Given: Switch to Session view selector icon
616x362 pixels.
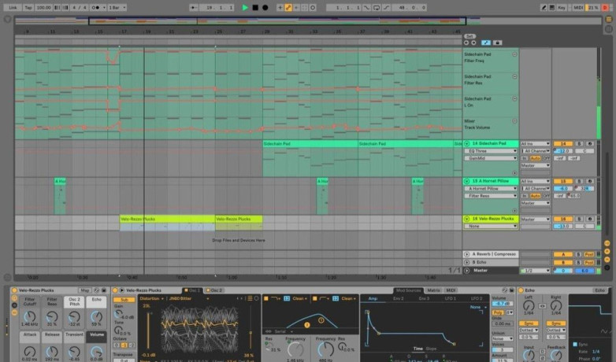Looking at the screenshot, I should [609, 28].
